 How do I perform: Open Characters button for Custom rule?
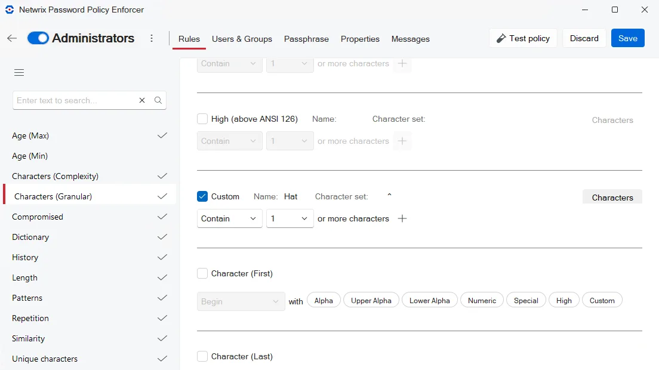pos(612,197)
